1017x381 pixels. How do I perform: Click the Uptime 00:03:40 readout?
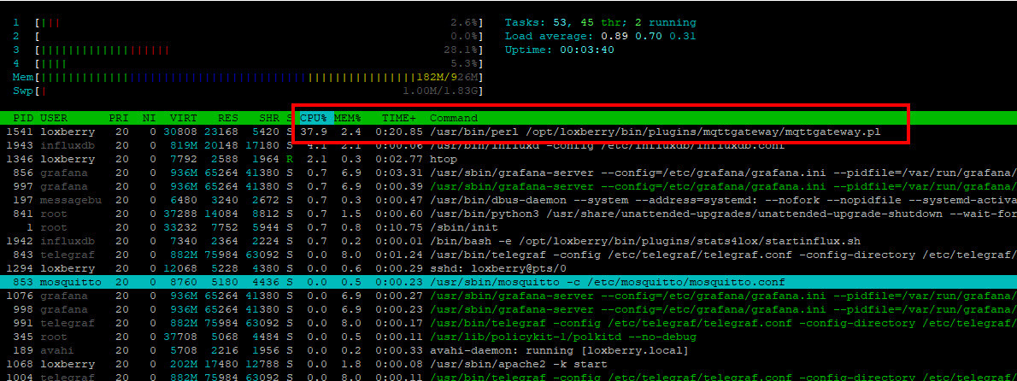[x=559, y=50]
